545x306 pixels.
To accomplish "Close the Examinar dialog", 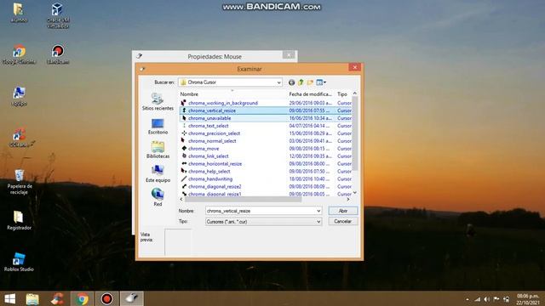I will click(x=354, y=67).
